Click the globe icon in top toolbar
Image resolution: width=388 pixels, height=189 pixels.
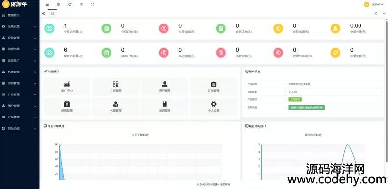click(58, 4)
